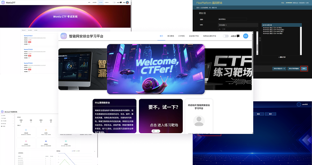Open the 智慧安全漏扫平台 tab
This screenshot has height=165, width=312.
(210, 36)
